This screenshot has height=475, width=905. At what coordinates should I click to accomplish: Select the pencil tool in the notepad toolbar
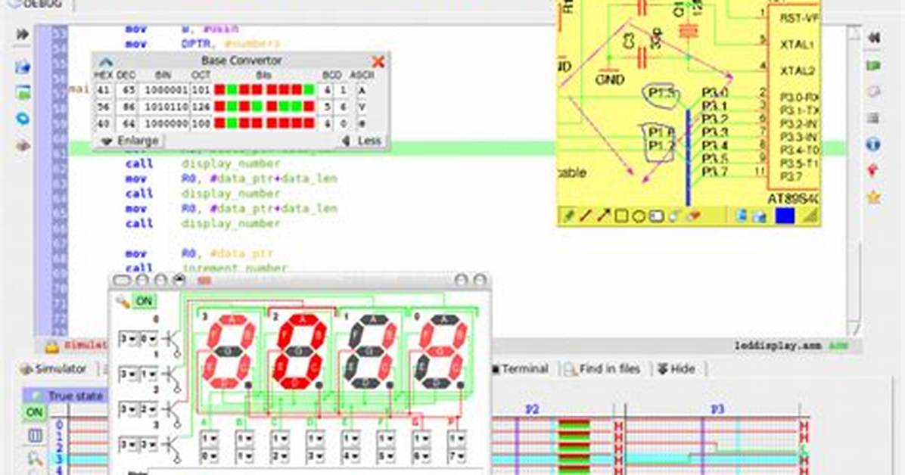(x=568, y=216)
